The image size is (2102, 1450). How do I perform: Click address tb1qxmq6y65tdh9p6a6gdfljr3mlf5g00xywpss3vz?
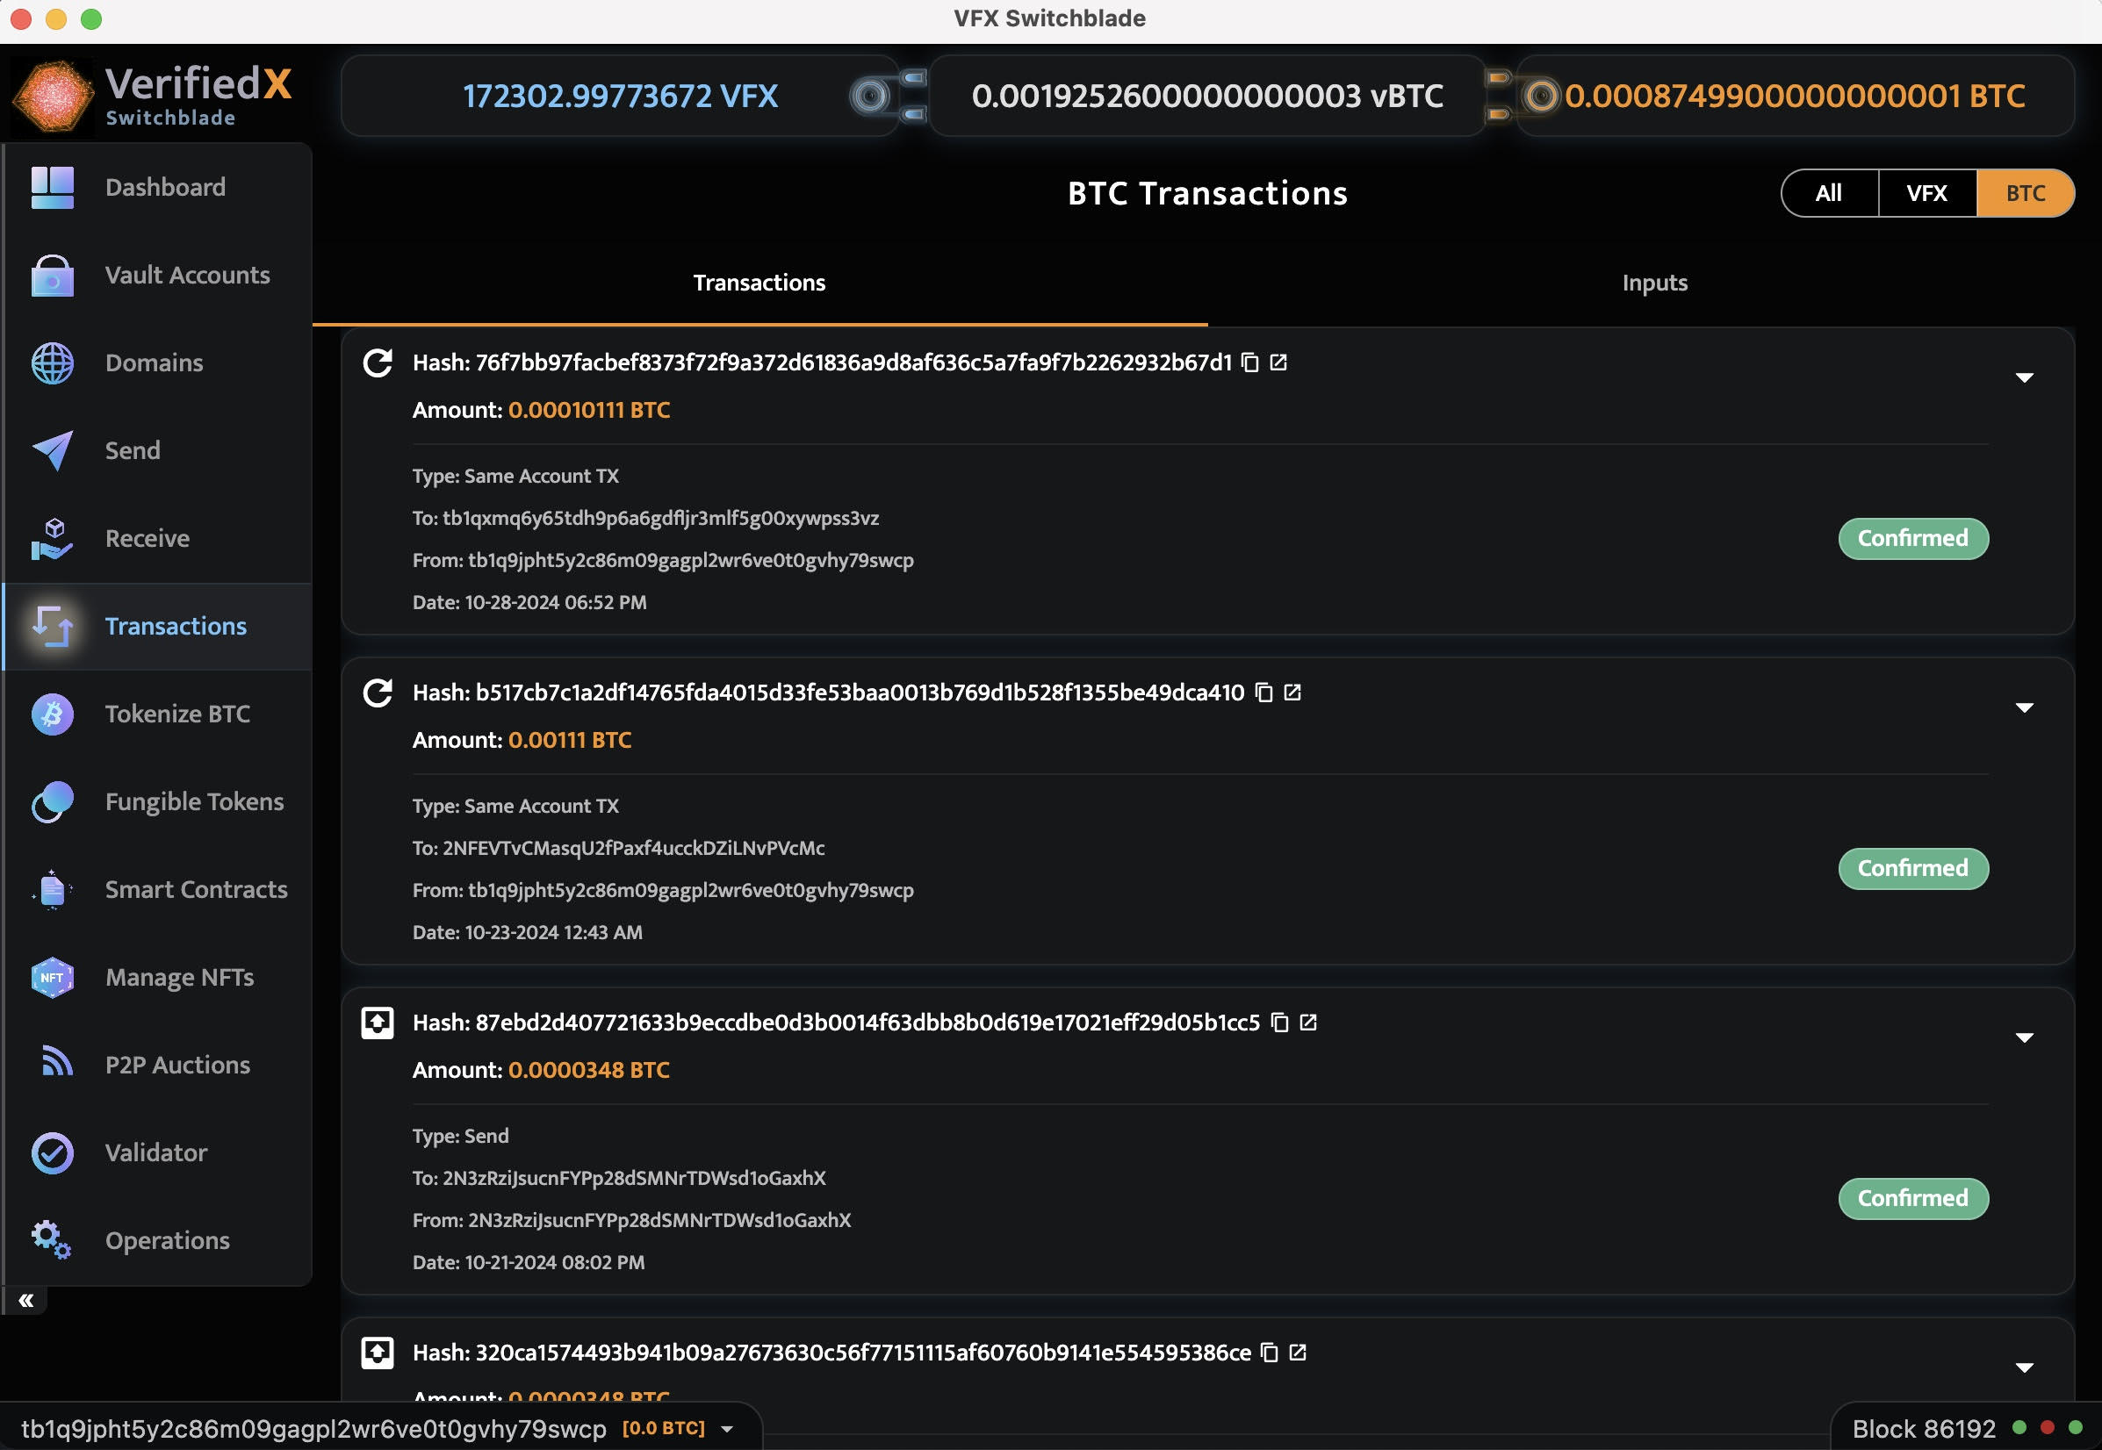click(x=660, y=518)
